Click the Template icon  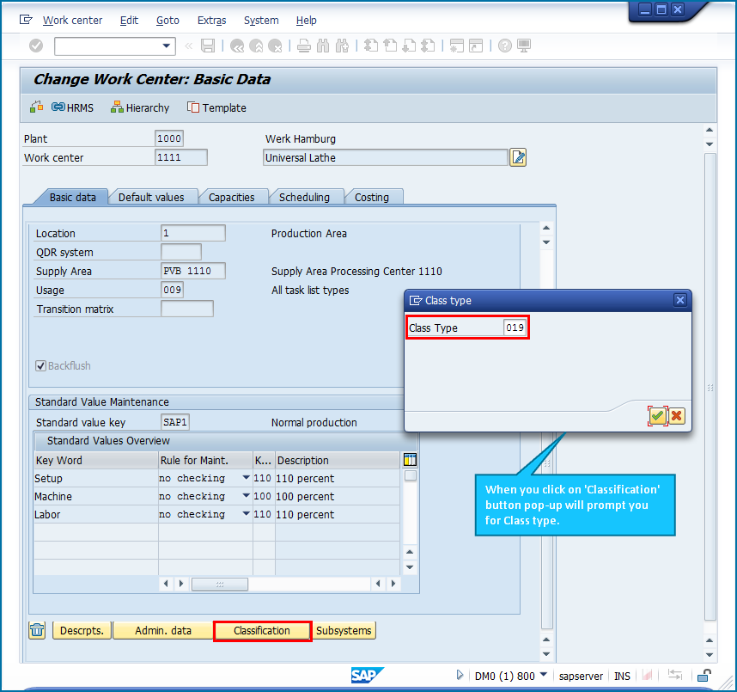(216, 107)
